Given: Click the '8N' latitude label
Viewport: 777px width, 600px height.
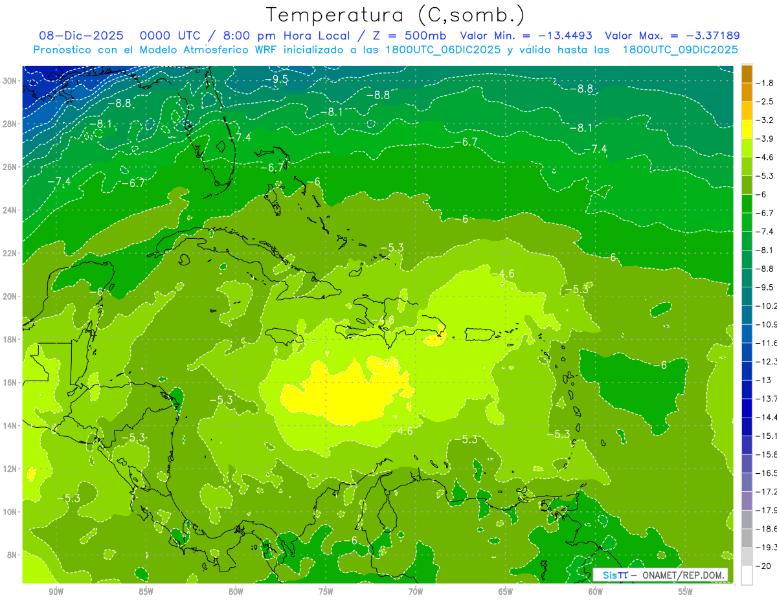Looking at the screenshot, I should [x=12, y=555].
